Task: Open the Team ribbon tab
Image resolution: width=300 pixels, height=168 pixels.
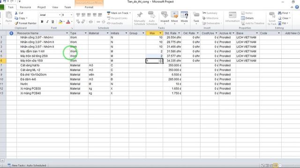Action: [x=67, y=7]
